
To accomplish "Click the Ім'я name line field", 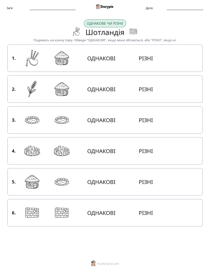I will point(52,8).
